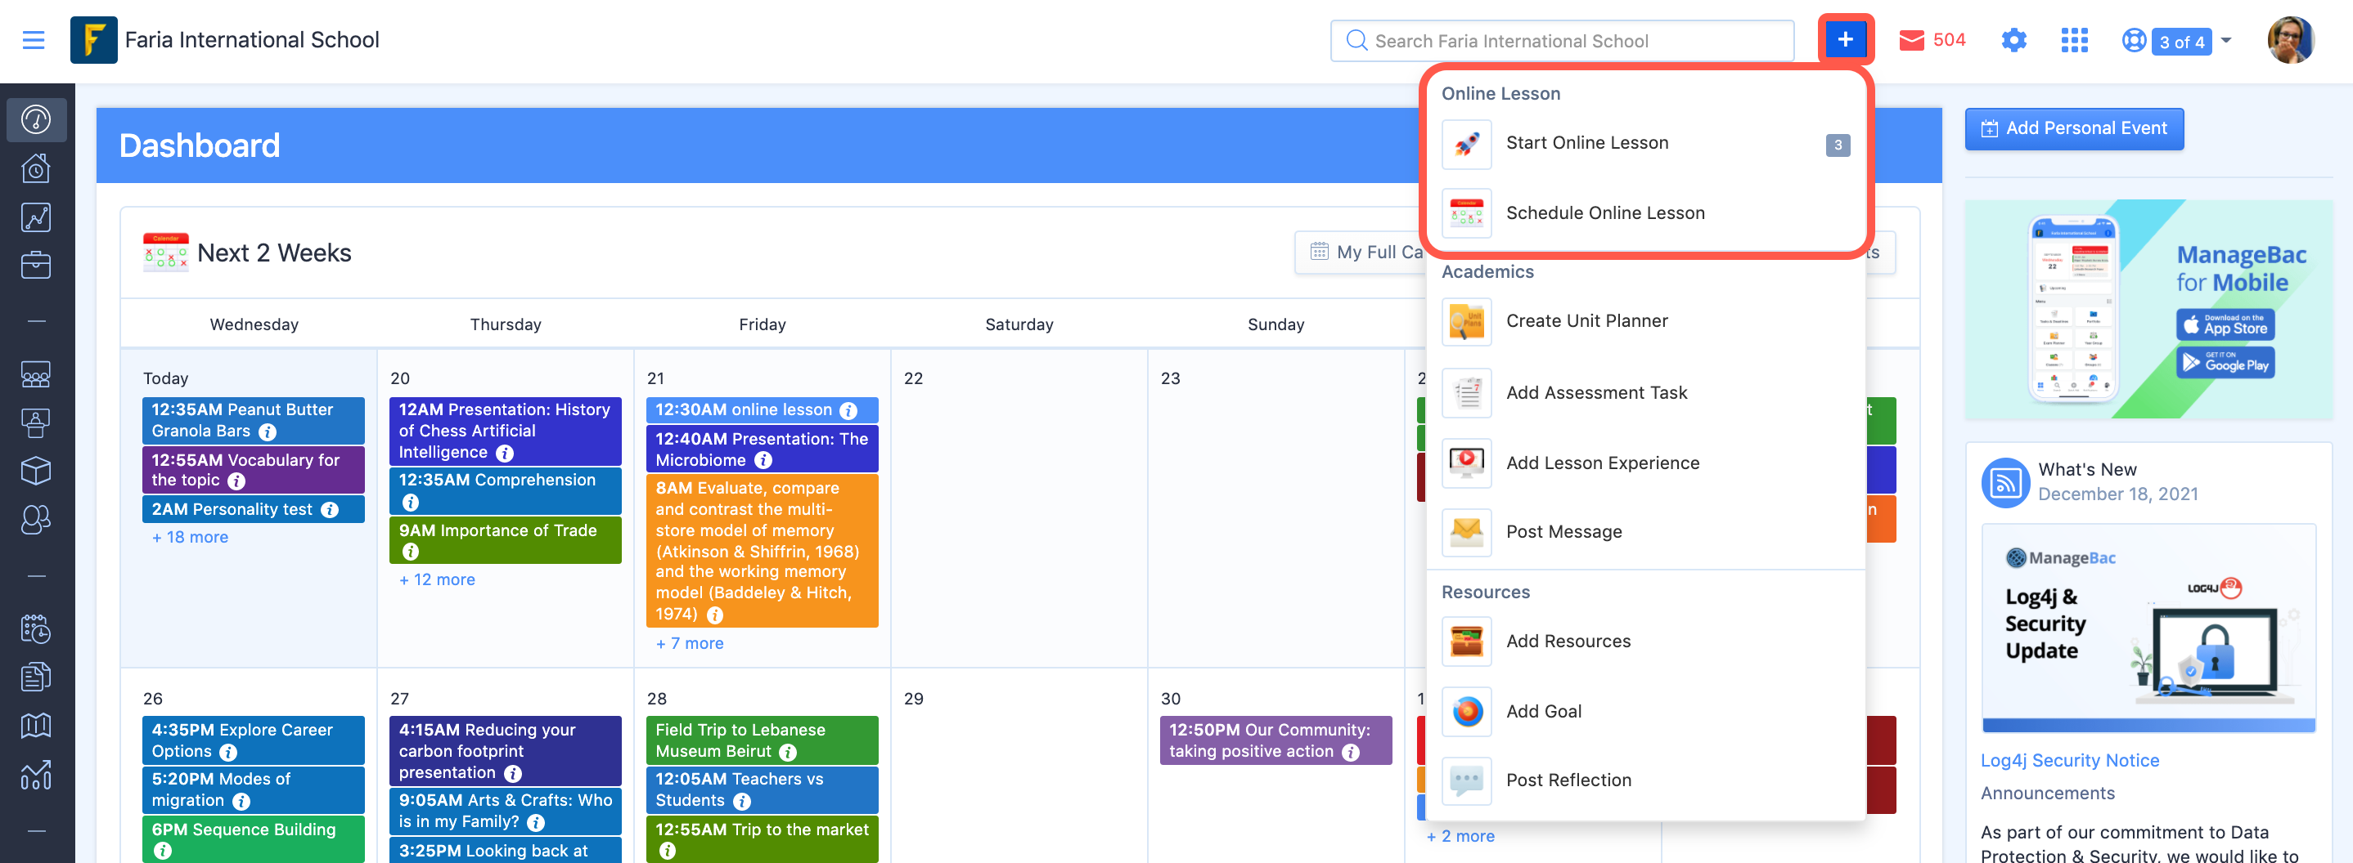2353x863 pixels.
Task: Expand '+ 12 more' events on Thursday 20
Action: click(437, 580)
